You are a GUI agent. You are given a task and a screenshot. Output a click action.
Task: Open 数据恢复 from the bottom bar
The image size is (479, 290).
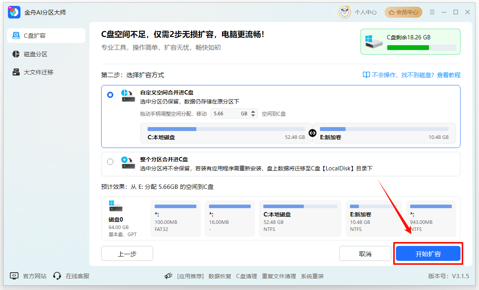220,276
